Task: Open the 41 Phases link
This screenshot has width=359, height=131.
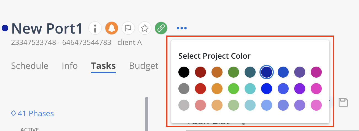Action: tap(36, 113)
